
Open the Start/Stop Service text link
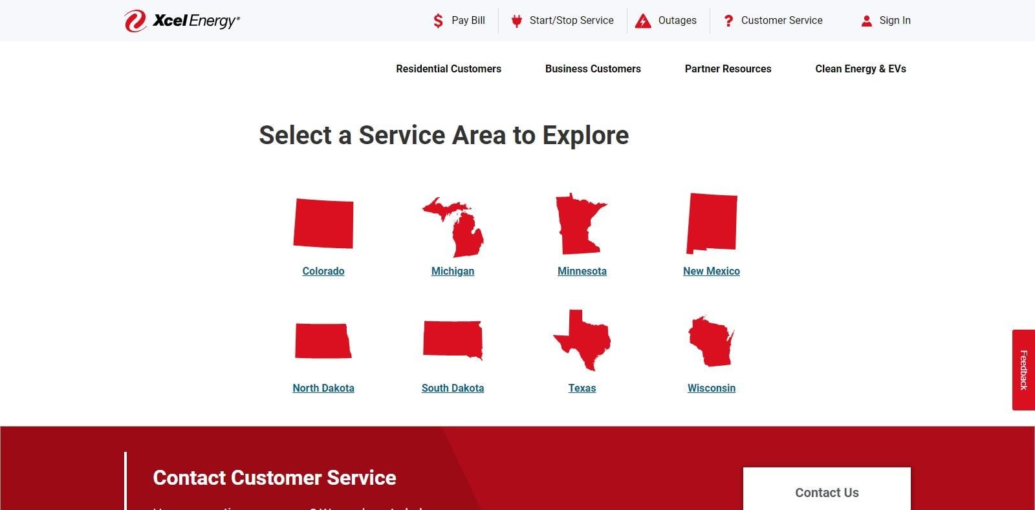(x=572, y=21)
